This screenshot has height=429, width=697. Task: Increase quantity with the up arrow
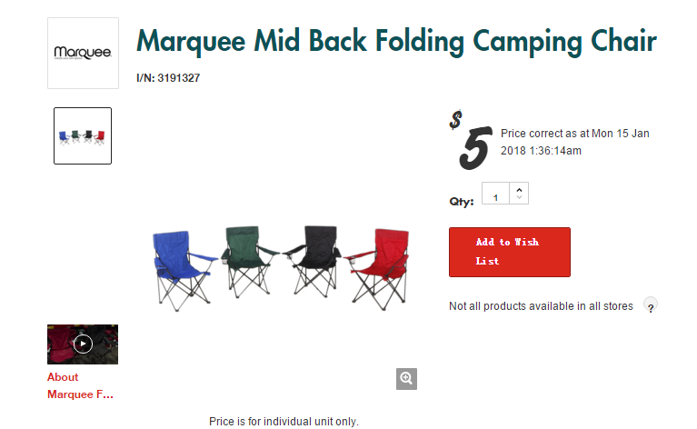[519, 190]
